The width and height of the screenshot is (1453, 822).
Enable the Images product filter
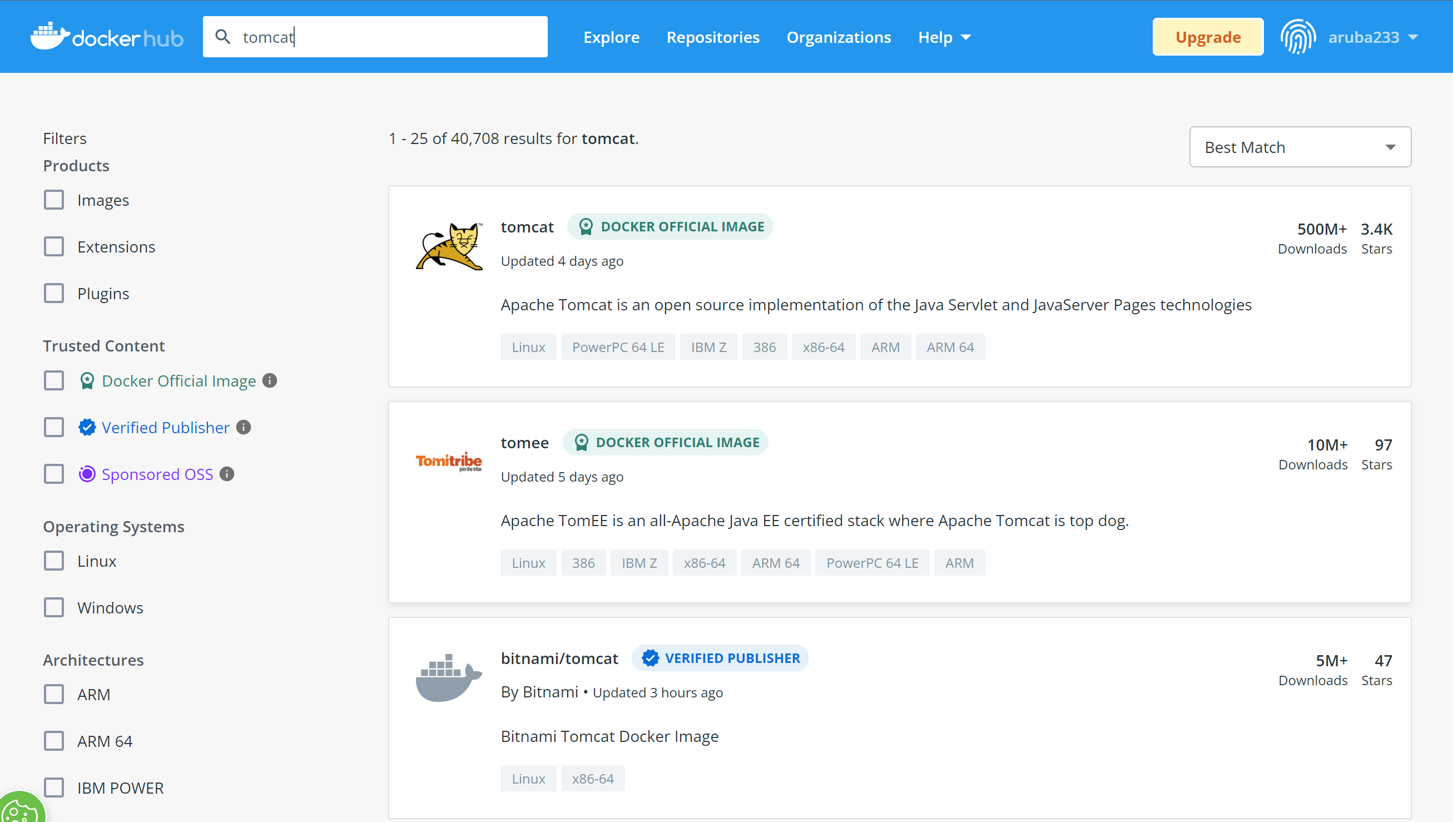pos(54,200)
